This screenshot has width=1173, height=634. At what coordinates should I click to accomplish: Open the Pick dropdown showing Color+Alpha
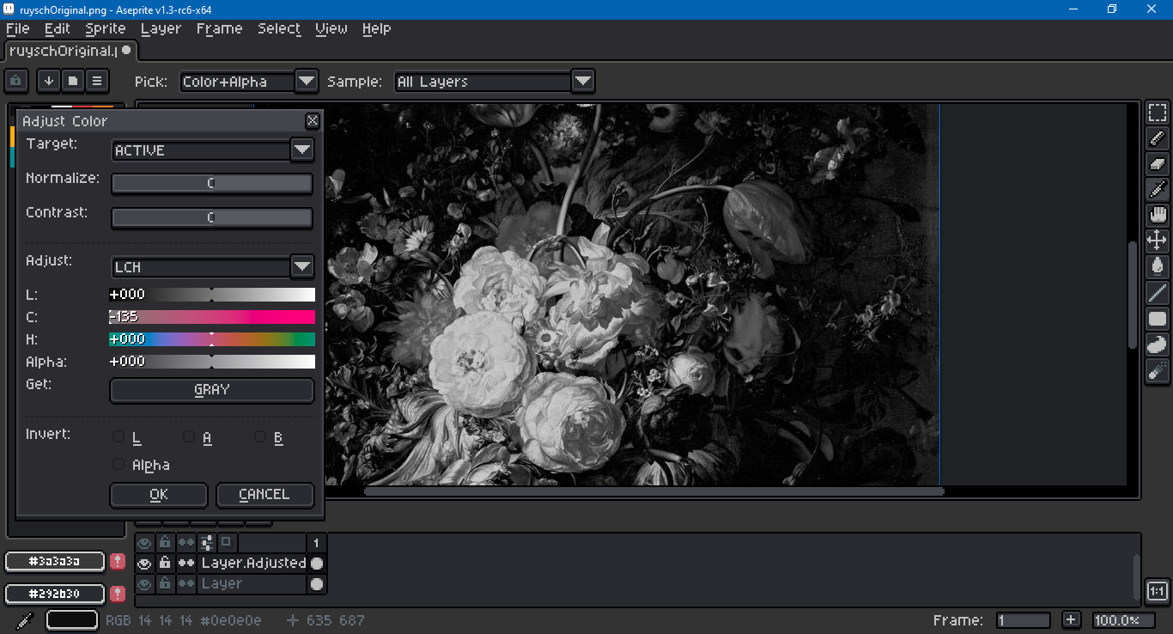tap(249, 82)
